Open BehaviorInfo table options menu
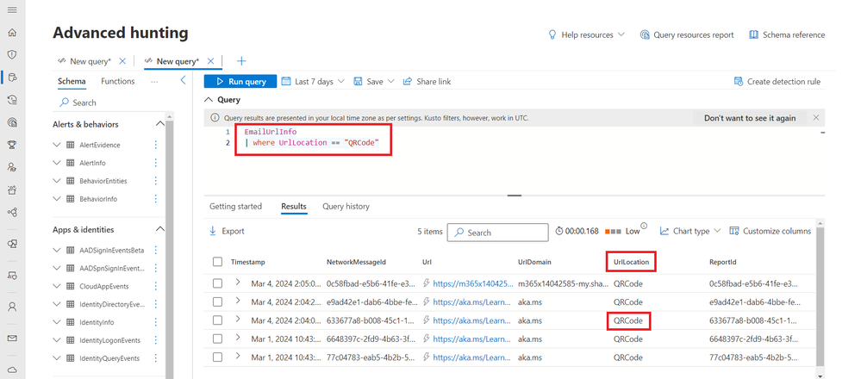Screen dimensions: 861x379 tap(155, 199)
